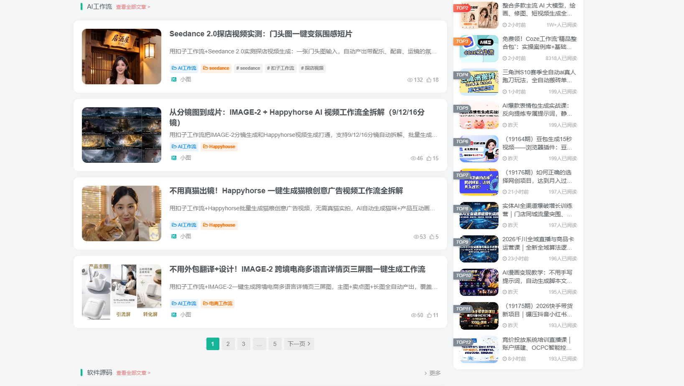The height and width of the screenshot is (386, 684).
Task: Click the thumbs-up icon showing 11 likes
Action: pyautogui.click(x=429, y=315)
